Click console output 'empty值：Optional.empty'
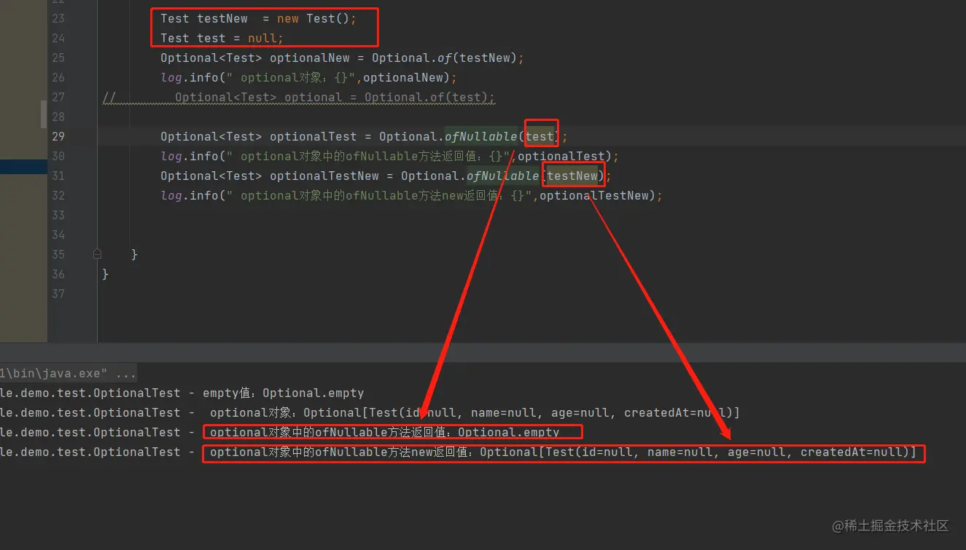This screenshot has height=550, width=966. (284, 393)
